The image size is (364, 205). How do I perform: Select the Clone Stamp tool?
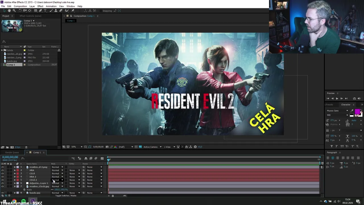56,11
